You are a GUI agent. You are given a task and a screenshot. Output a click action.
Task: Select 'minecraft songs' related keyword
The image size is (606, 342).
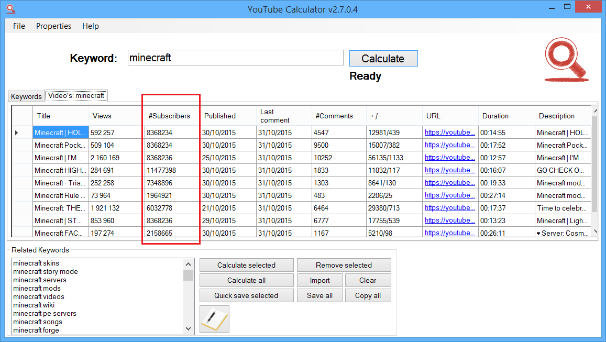tap(38, 322)
